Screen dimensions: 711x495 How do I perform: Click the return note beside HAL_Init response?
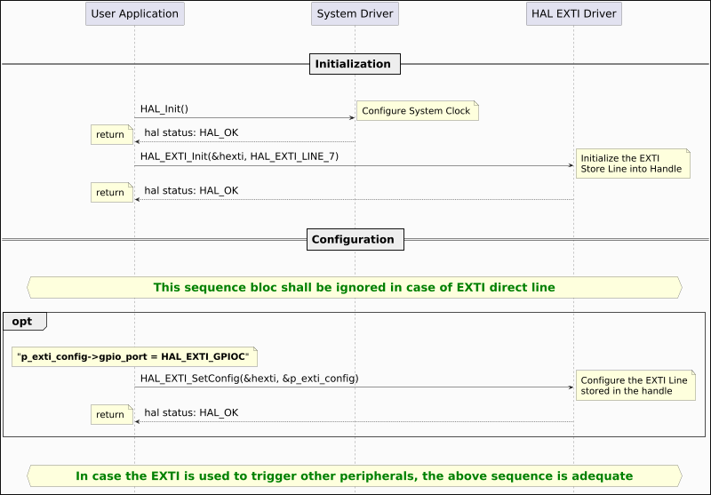(112, 134)
